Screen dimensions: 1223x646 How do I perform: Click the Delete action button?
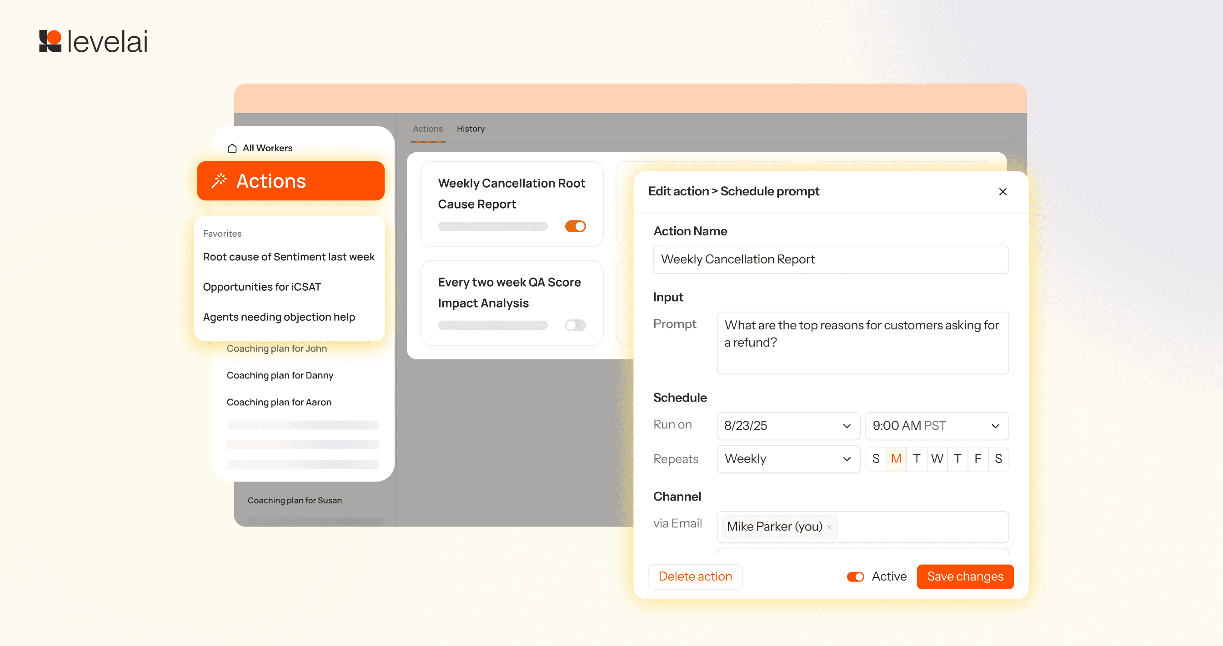tap(695, 576)
